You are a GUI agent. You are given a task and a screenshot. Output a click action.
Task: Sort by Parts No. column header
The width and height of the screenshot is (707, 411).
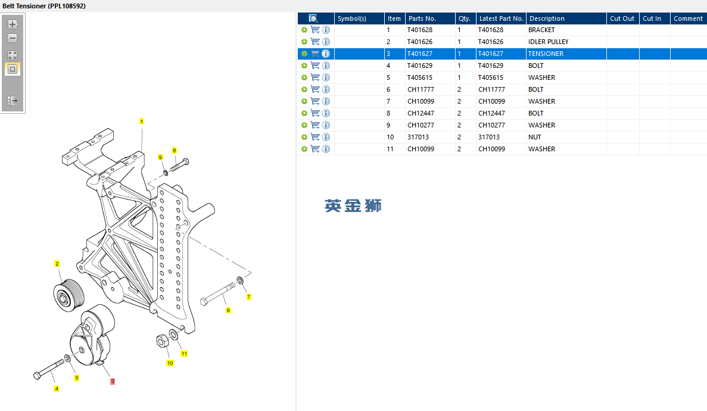pos(430,18)
